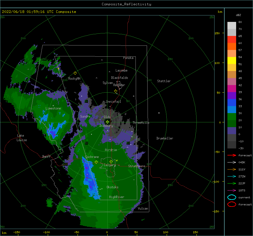This screenshot has width=253, height=236.
Task: Click the Didsbury town label
Action: click(x=106, y=126)
